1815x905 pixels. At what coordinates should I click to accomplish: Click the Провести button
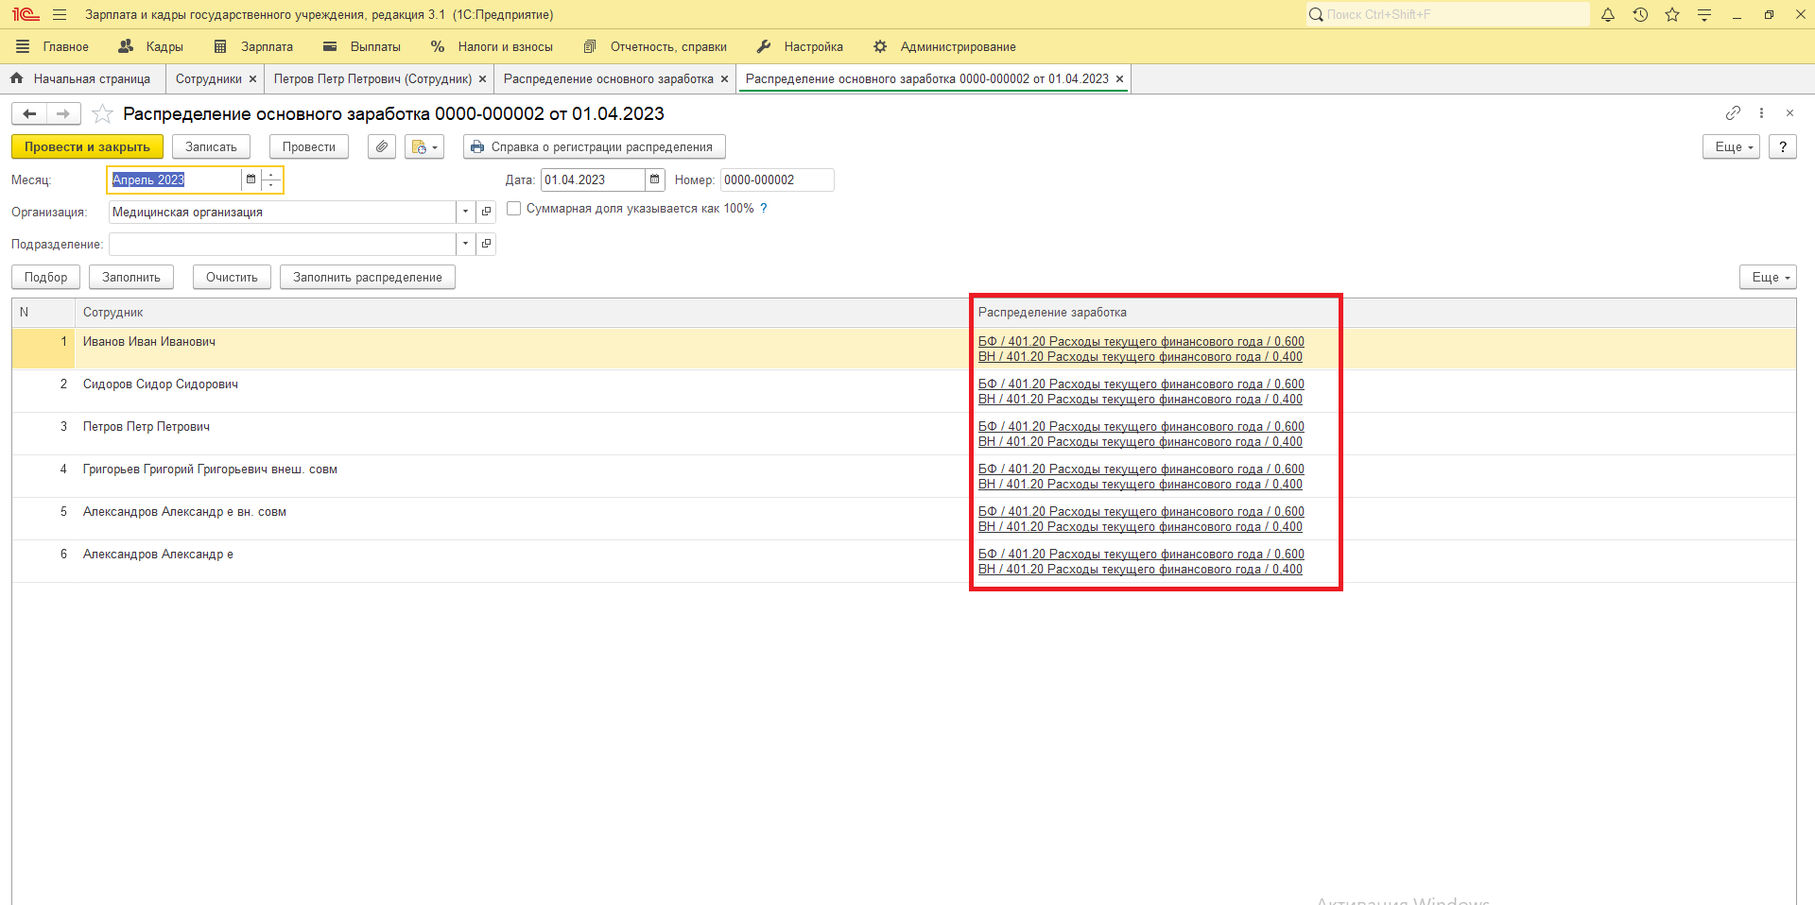(x=309, y=147)
